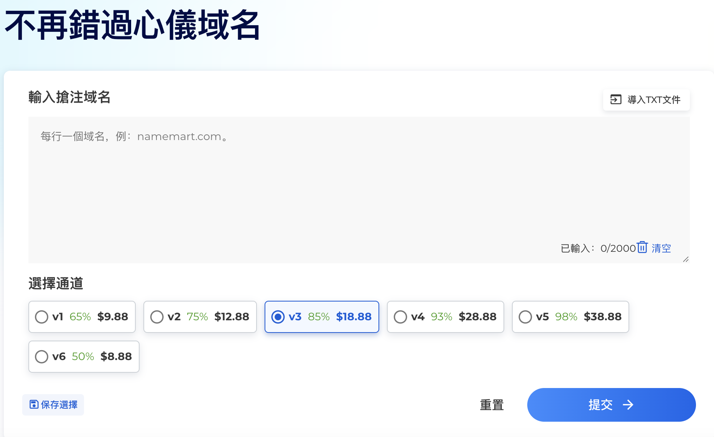
Task: Click the trash can clear icon
Action: pyautogui.click(x=642, y=247)
